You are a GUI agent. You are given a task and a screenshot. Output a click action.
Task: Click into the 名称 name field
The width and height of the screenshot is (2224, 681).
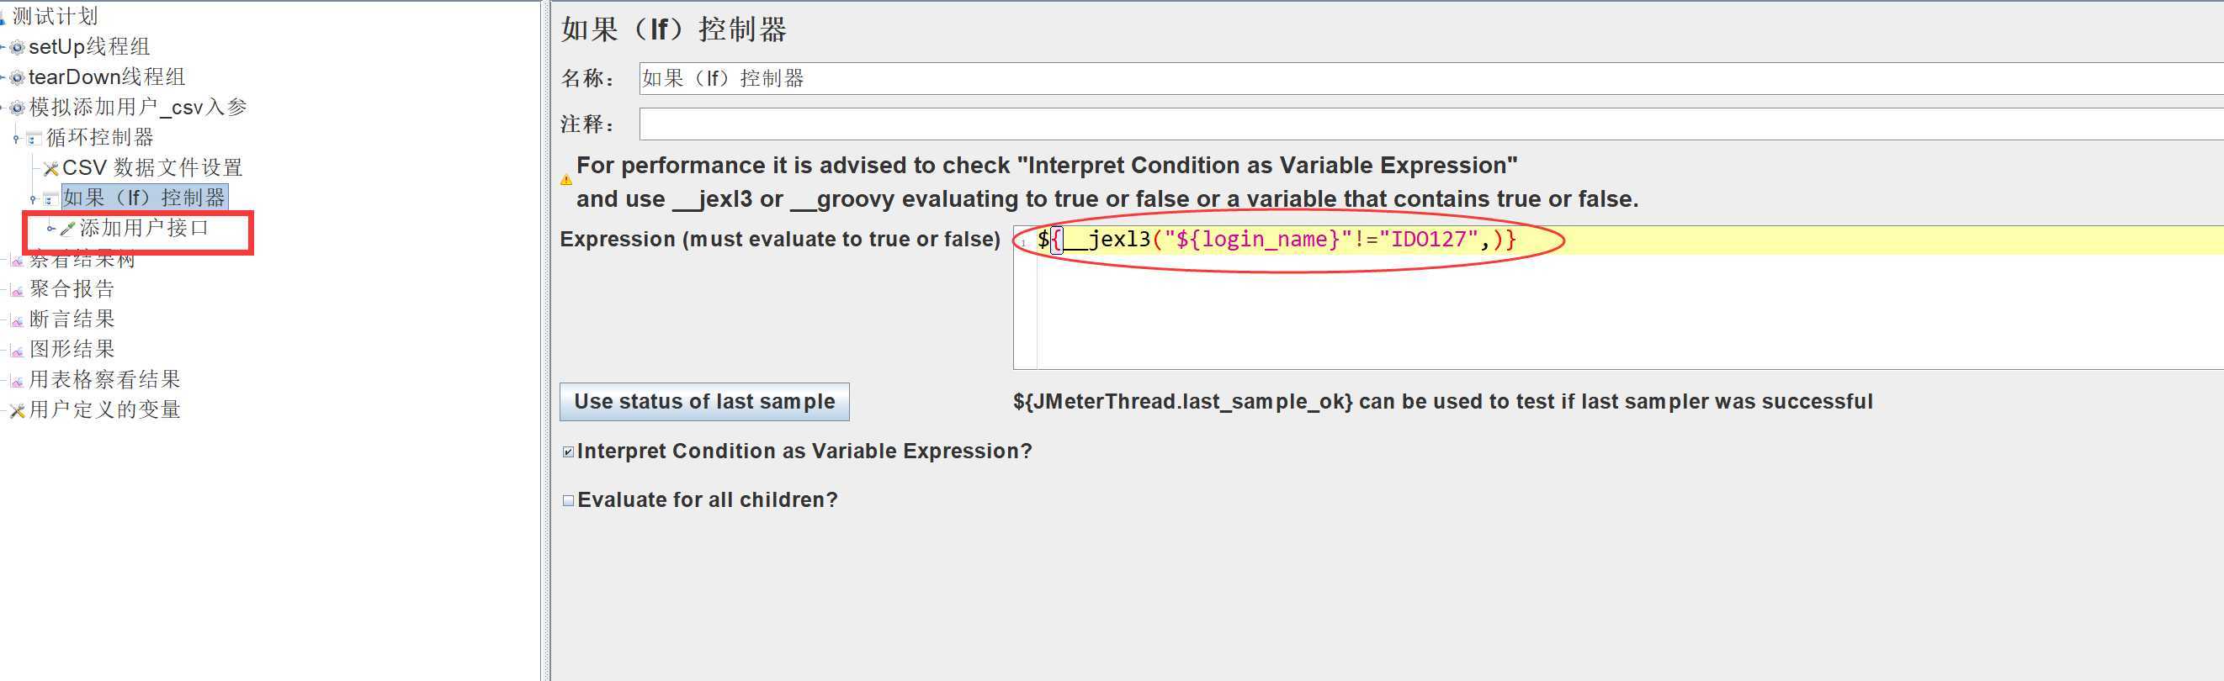click(1431, 78)
